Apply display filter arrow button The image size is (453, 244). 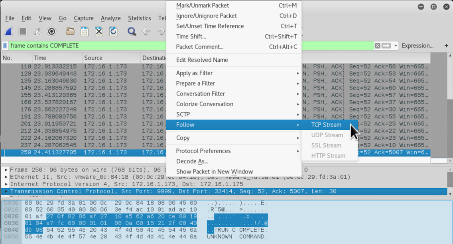(x=386, y=45)
